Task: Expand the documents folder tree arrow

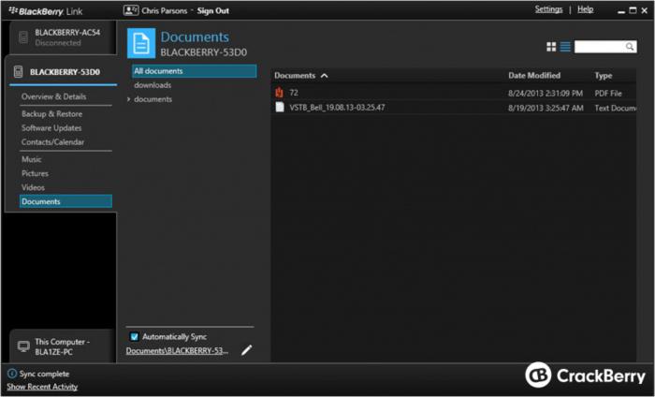Action: click(129, 99)
